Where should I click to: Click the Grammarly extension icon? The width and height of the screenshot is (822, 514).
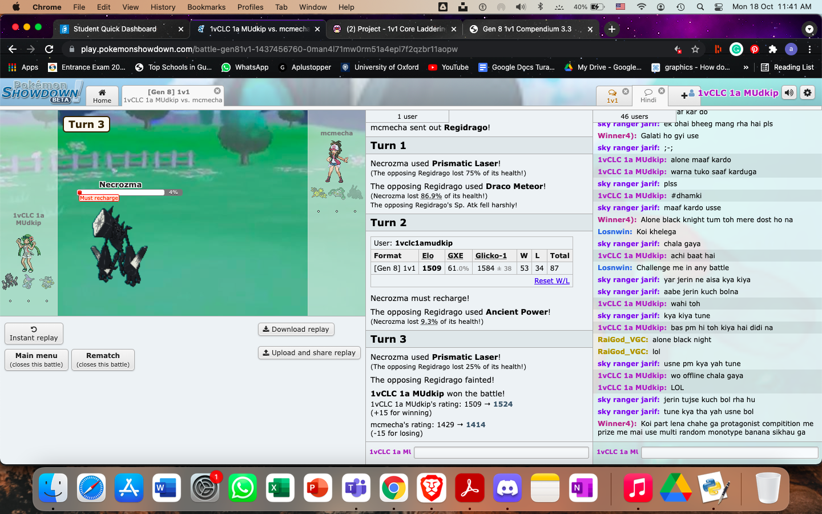736,49
